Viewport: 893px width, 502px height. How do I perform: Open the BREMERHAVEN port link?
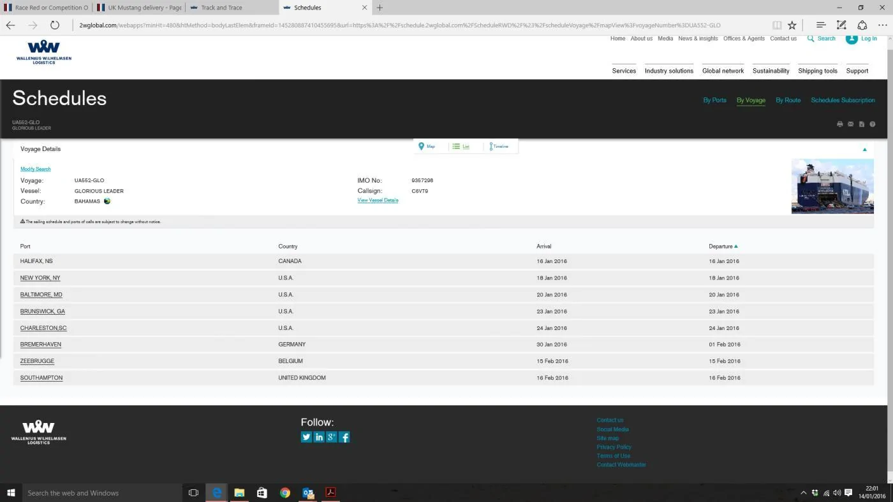41,345
